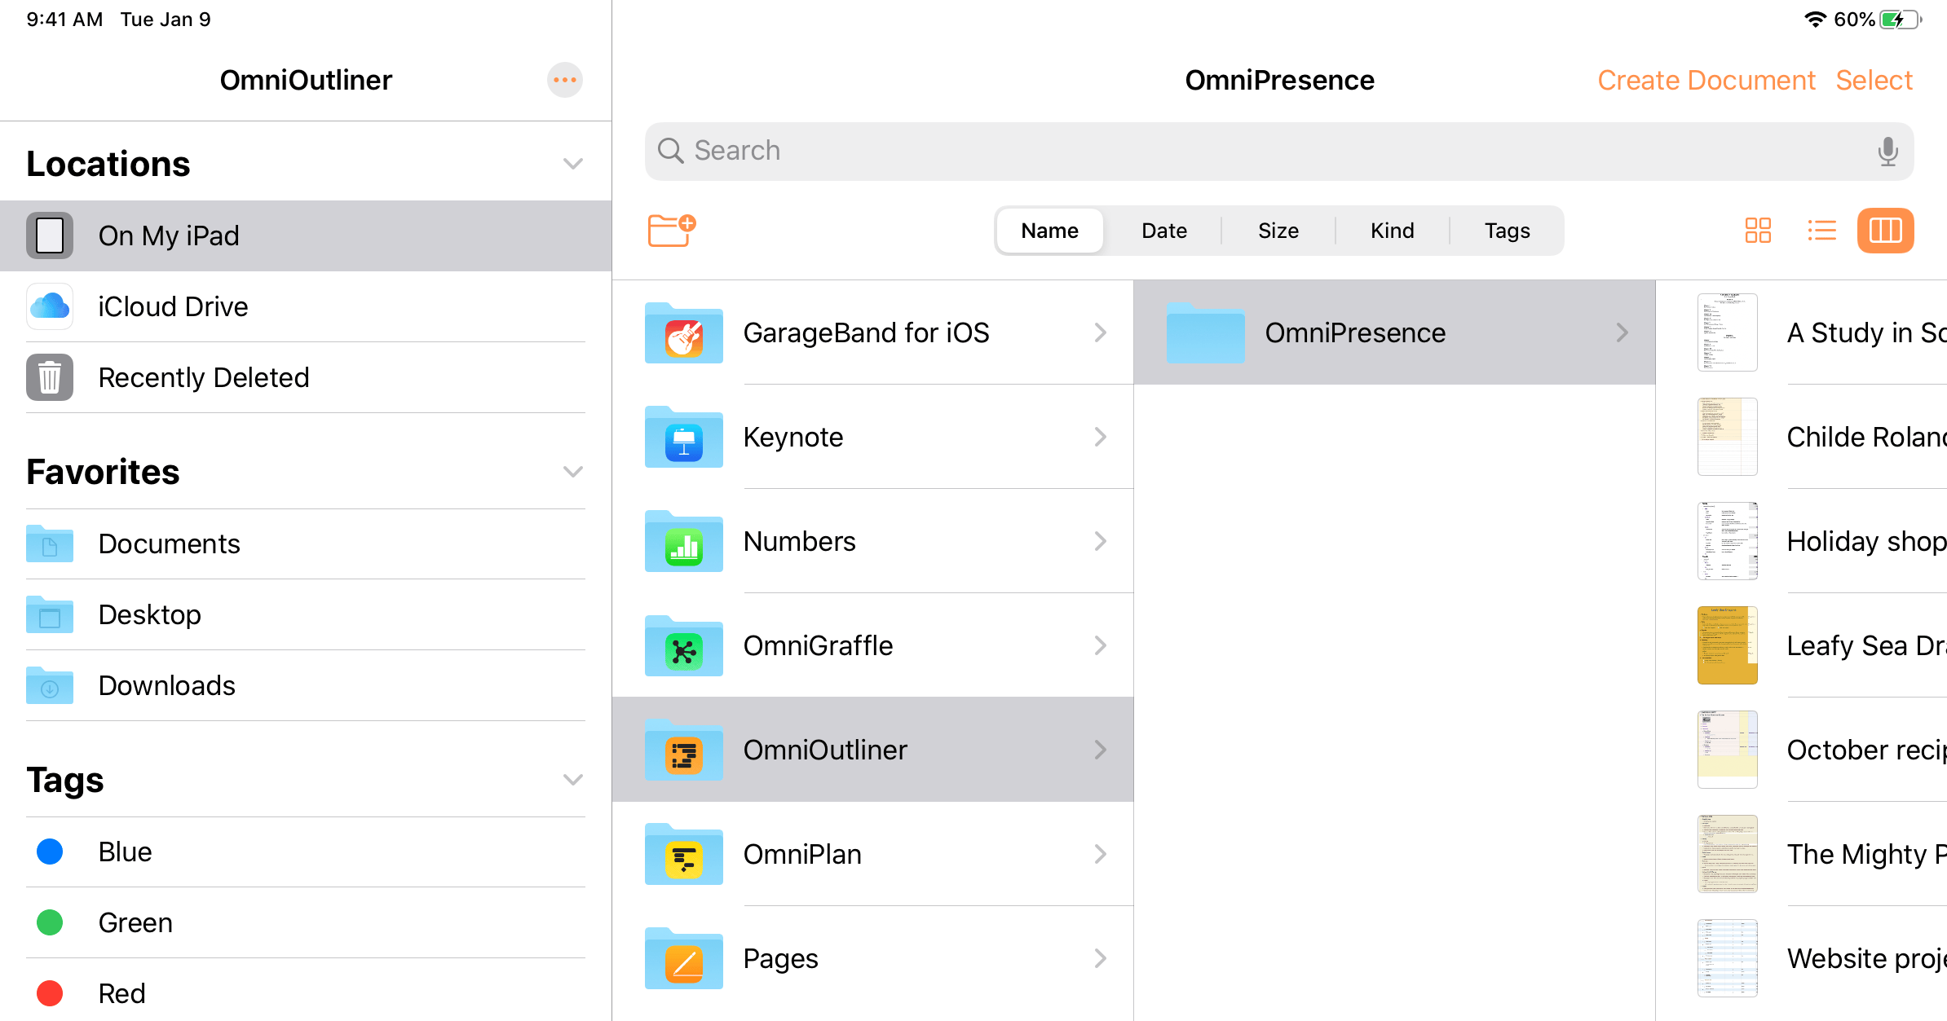Image resolution: width=1947 pixels, height=1021 pixels.
Task: Select the OmniPresence folder icon
Action: click(1205, 332)
